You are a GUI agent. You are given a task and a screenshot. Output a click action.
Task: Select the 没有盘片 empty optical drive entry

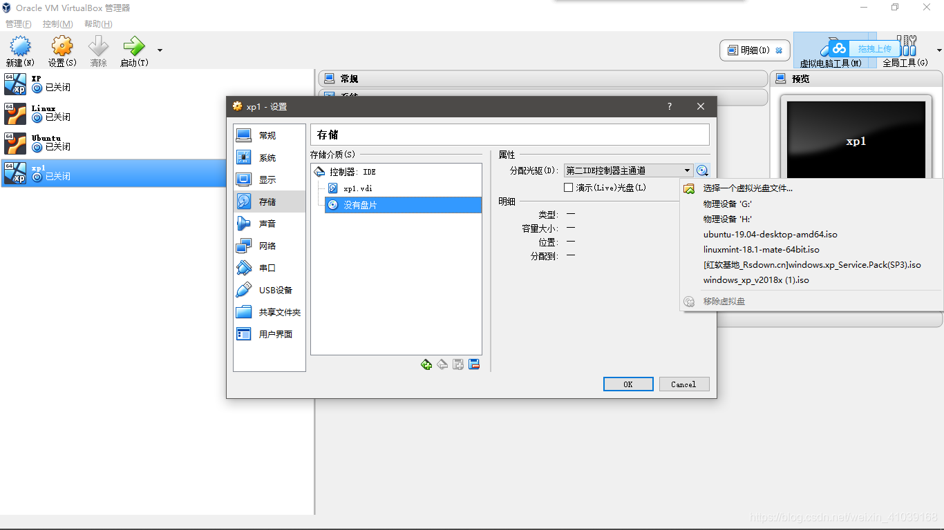[x=404, y=205]
